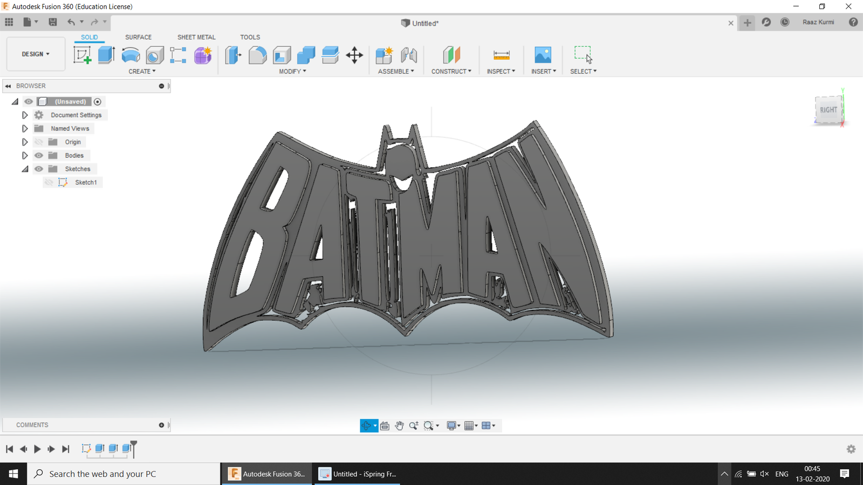This screenshot has width=863, height=485.
Task: Open the MODIFY dropdown menu
Action: [292, 71]
